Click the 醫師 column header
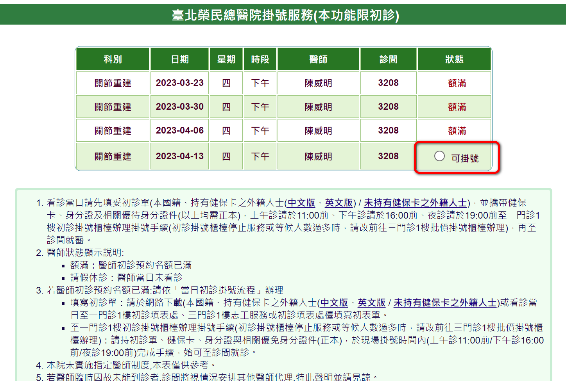 pyautogui.click(x=319, y=59)
